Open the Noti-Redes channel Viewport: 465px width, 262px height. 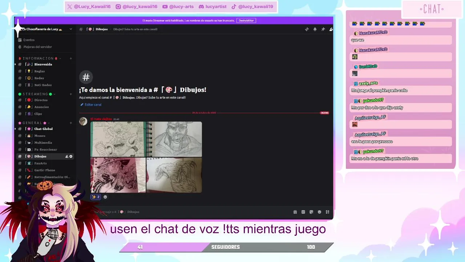point(45,85)
